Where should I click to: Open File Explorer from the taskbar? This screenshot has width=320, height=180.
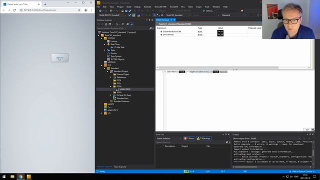[x=12, y=176]
